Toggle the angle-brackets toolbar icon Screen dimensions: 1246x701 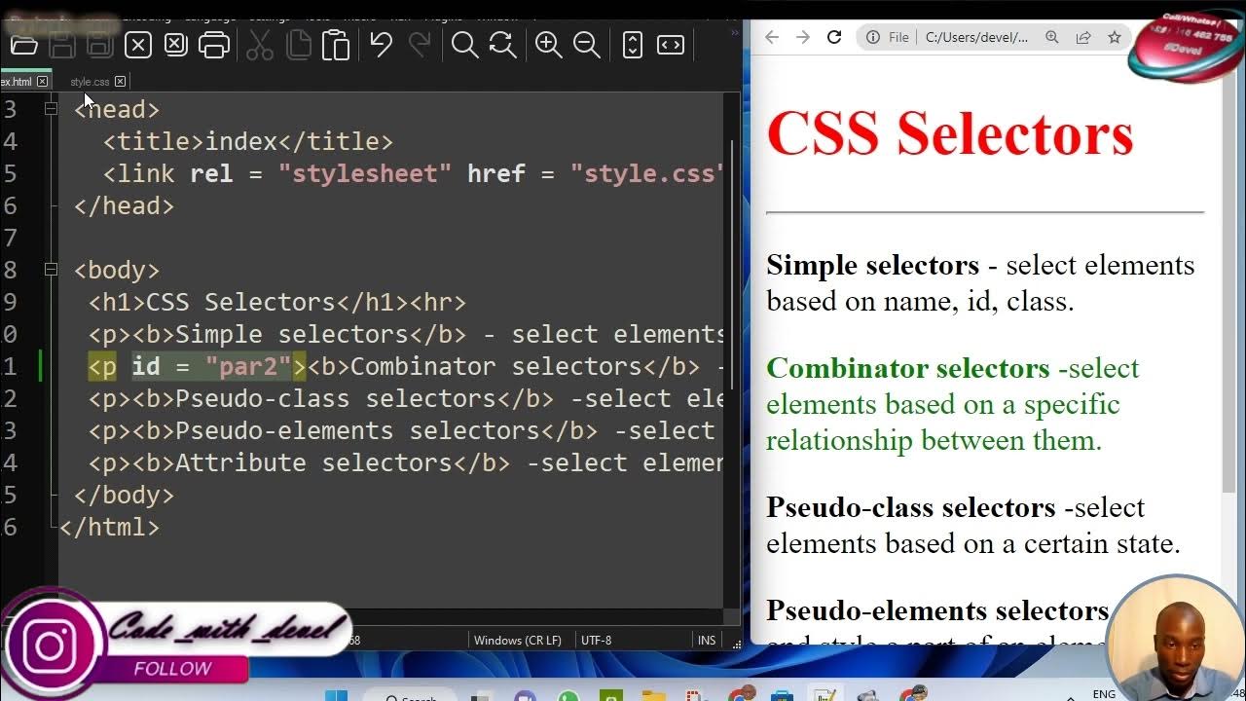coord(671,45)
